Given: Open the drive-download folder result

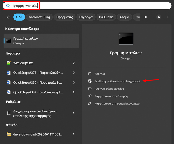Looking at the screenshot, I should (x=38, y=134).
